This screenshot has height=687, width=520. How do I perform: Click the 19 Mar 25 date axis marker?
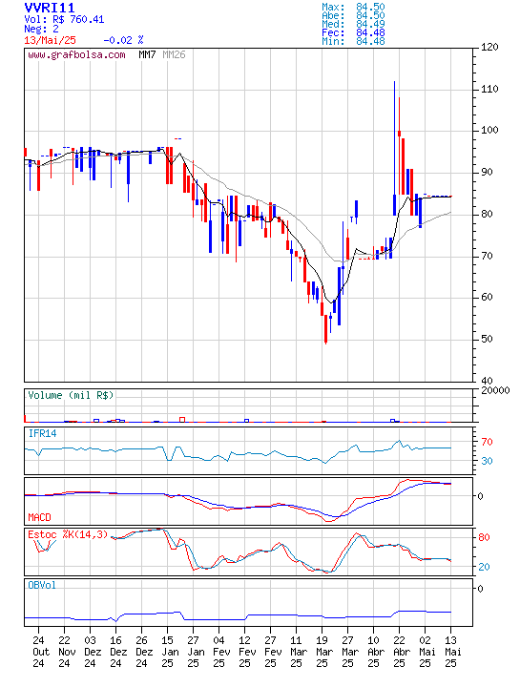pos(322,652)
